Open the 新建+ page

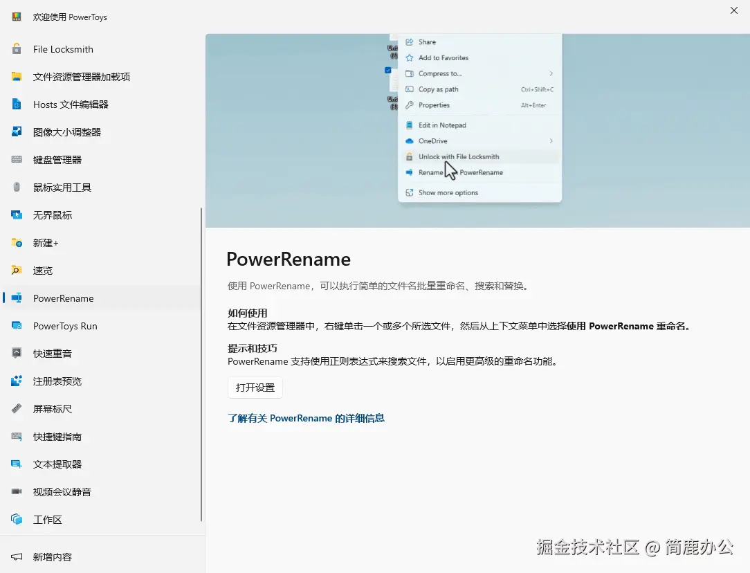pos(102,243)
